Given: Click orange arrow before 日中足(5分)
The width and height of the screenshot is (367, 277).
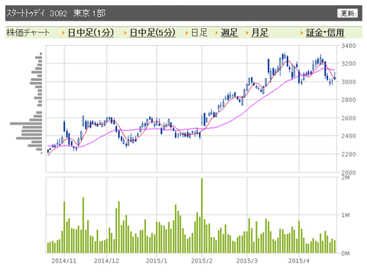Looking at the screenshot, I should point(125,33).
